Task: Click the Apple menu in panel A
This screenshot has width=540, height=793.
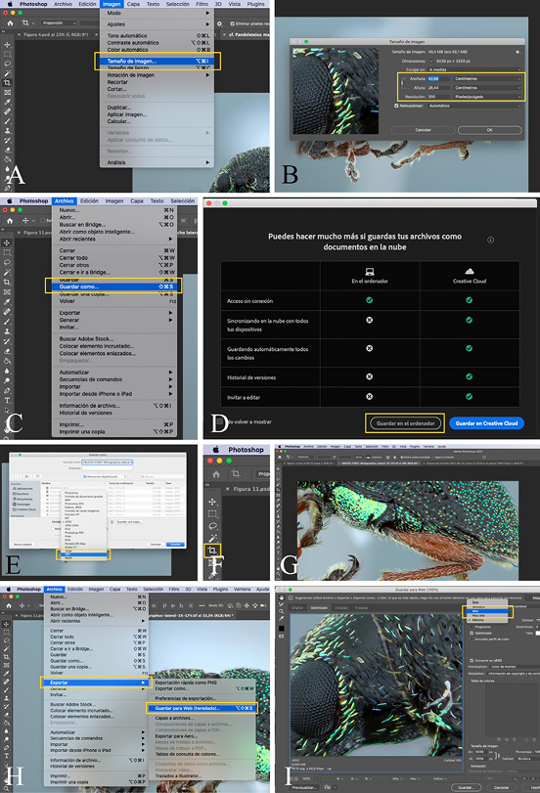Action: 10,4
